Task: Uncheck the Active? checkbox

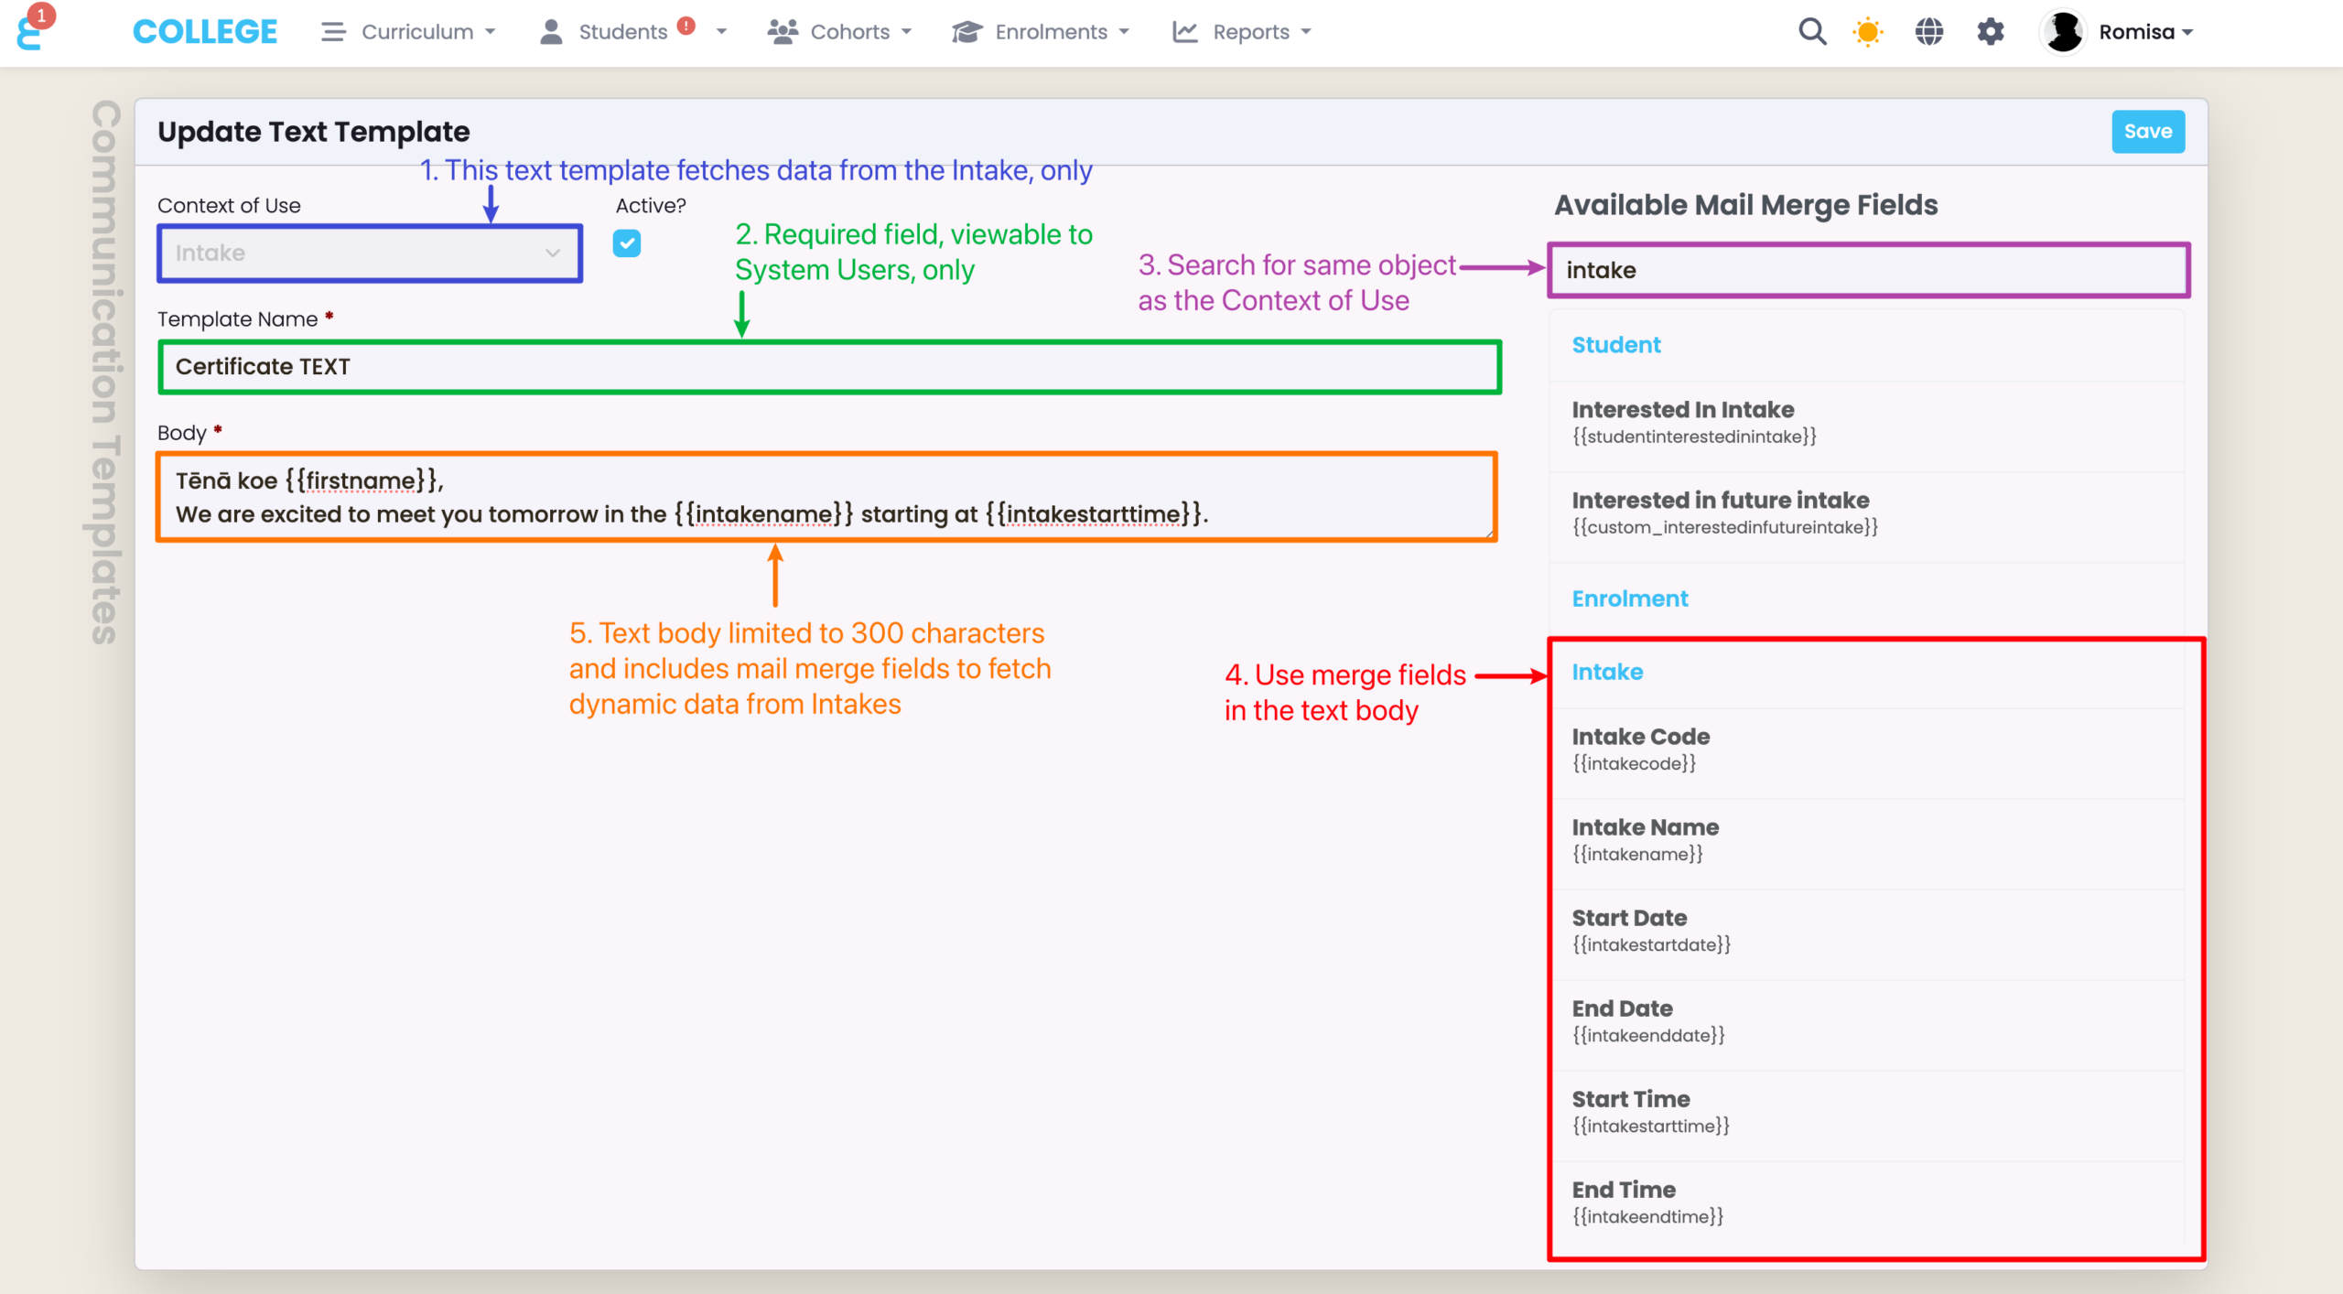Action: coord(627,243)
